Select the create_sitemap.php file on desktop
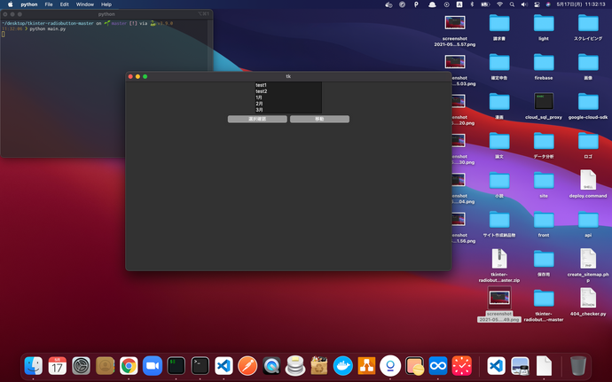The height and width of the screenshot is (382, 612). [588, 265]
